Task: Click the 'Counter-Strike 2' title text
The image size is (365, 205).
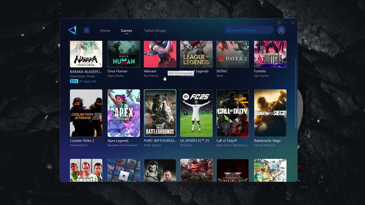Action: 82,141
